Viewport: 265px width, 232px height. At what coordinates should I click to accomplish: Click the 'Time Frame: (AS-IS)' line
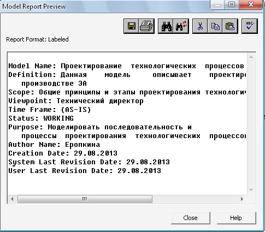point(50,110)
